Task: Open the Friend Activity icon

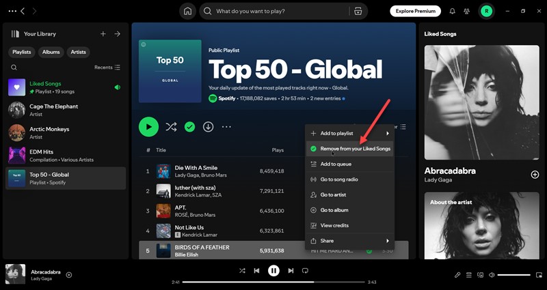Action: coord(466,11)
